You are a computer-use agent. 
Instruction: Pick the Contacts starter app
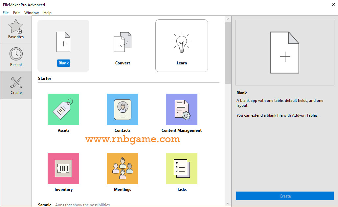click(123, 113)
